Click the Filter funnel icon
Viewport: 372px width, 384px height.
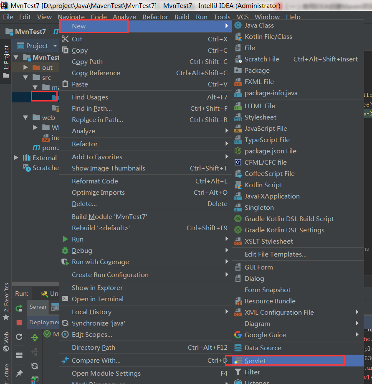coord(238,372)
